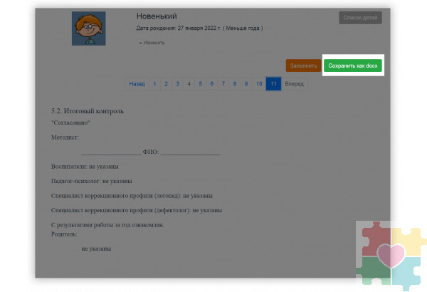Switch to page 5 in pagination
Screen dimensions: 427x292
(200, 83)
